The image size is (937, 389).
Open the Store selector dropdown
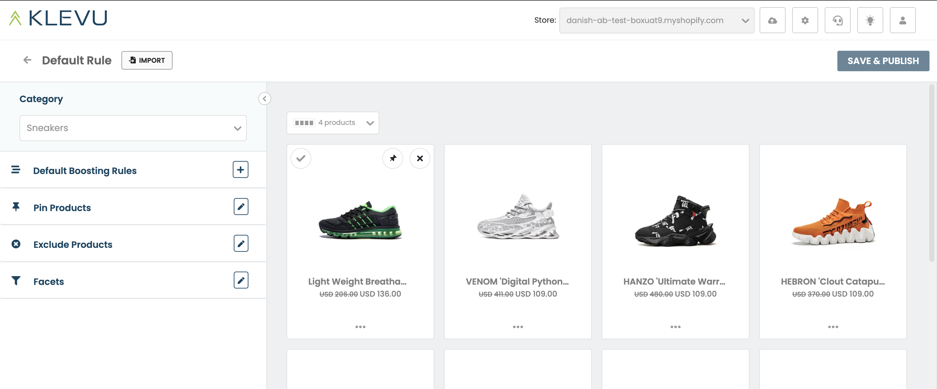657,20
